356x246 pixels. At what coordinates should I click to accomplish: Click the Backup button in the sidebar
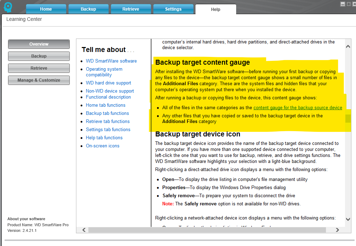point(39,56)
